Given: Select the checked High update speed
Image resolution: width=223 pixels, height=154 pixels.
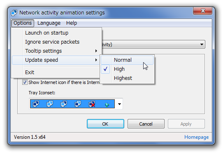Looking at the screenshot, I should tap(127, 69).
